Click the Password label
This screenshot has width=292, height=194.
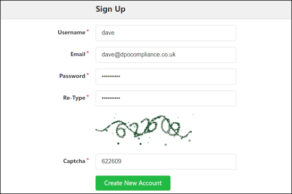(x=72, y=76)
